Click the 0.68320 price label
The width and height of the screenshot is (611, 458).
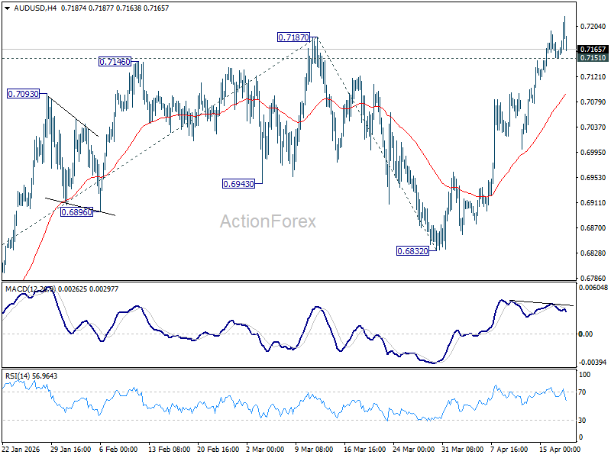(x=412, y=251)
